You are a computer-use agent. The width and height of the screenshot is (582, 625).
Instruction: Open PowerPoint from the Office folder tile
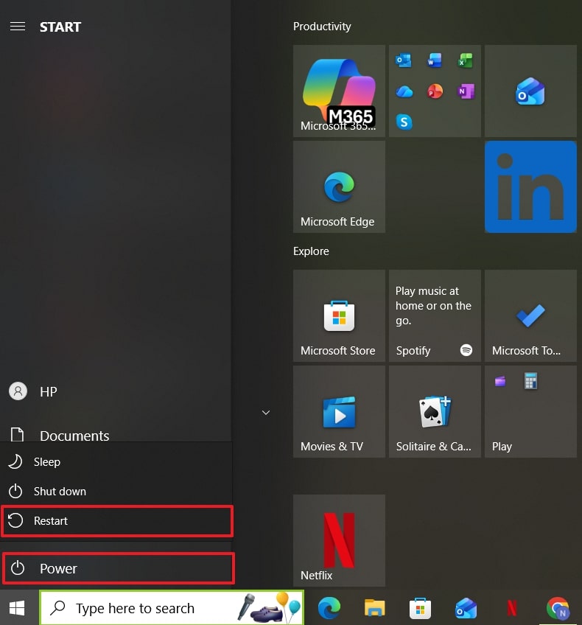coord(435,91)
